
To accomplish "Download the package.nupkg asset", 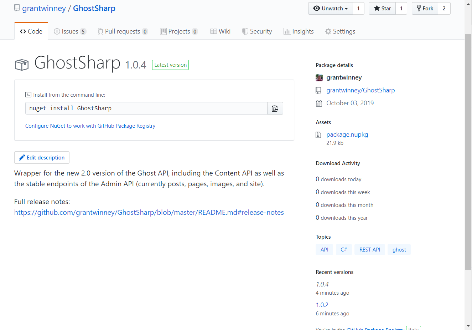I will (347, 134).
